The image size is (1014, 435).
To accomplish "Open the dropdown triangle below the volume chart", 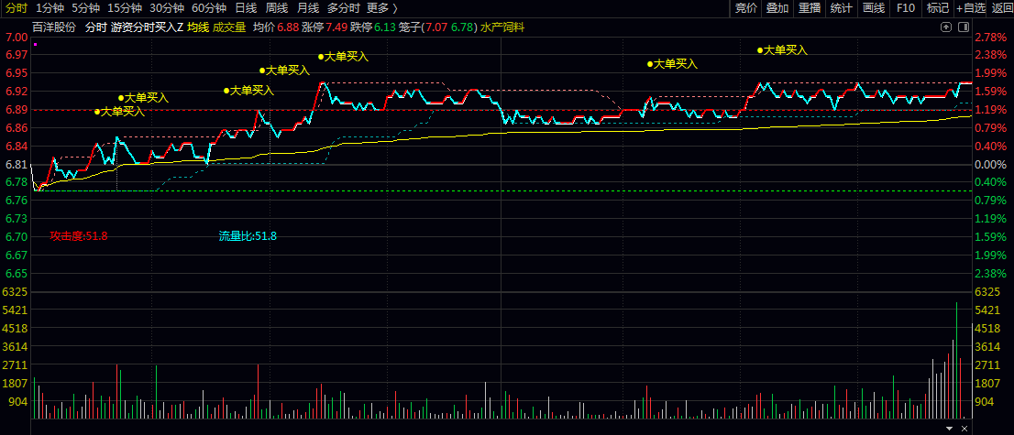I will [x=949, y=429].
